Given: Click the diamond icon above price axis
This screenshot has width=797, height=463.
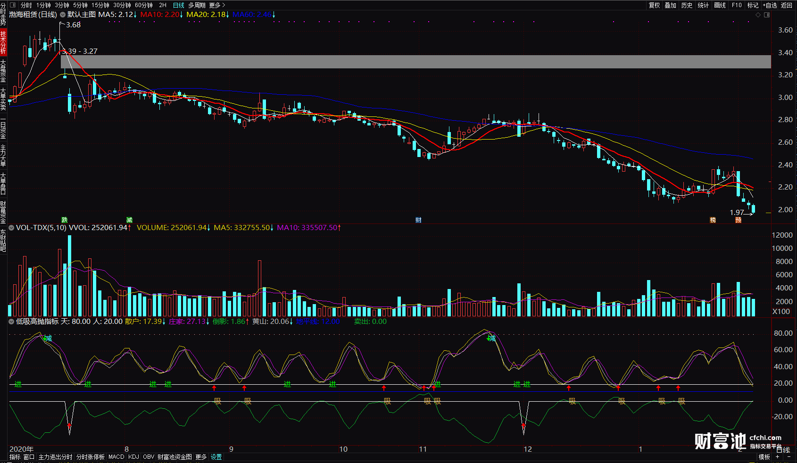Looking at the screenshot, I should tap(758, 15).
